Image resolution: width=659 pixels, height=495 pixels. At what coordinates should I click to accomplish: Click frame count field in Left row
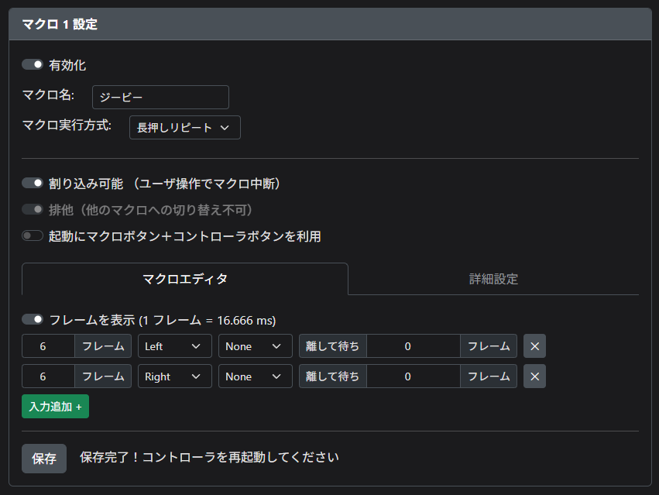[48, 346]
